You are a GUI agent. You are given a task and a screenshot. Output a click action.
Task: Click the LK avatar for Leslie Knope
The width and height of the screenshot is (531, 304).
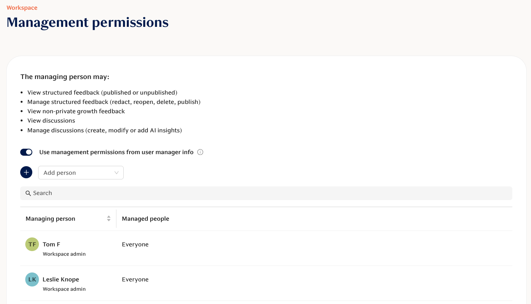point(32,279)
